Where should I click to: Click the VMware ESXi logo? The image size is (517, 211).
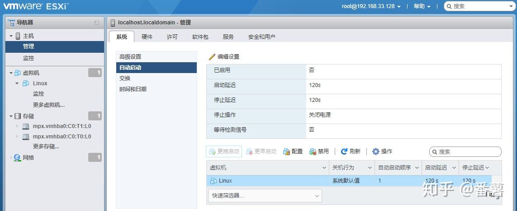(36, 6)
